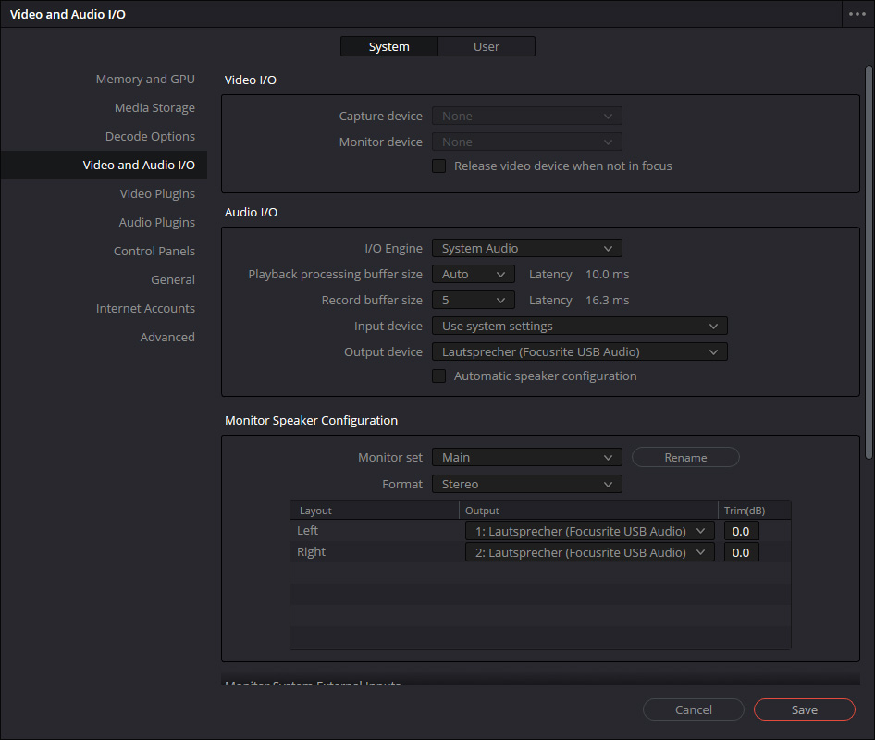Toggle Automatic speaker configuration checkbox
This screenshot has height=740, width=875.
[x=439, y=376]
